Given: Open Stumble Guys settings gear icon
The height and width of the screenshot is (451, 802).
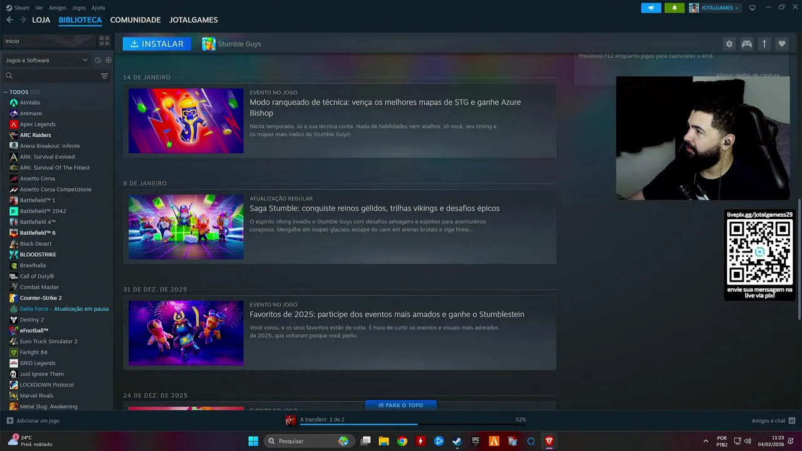Looking at the screenshot, I should point(729,44).
